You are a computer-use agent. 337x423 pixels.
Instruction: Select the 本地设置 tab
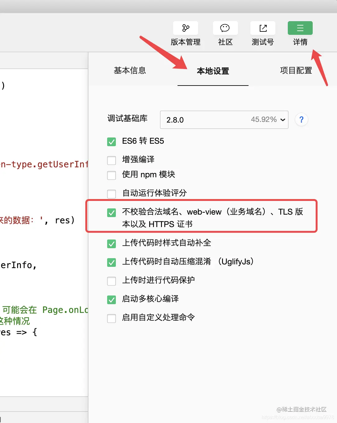[x=213, y=71]
